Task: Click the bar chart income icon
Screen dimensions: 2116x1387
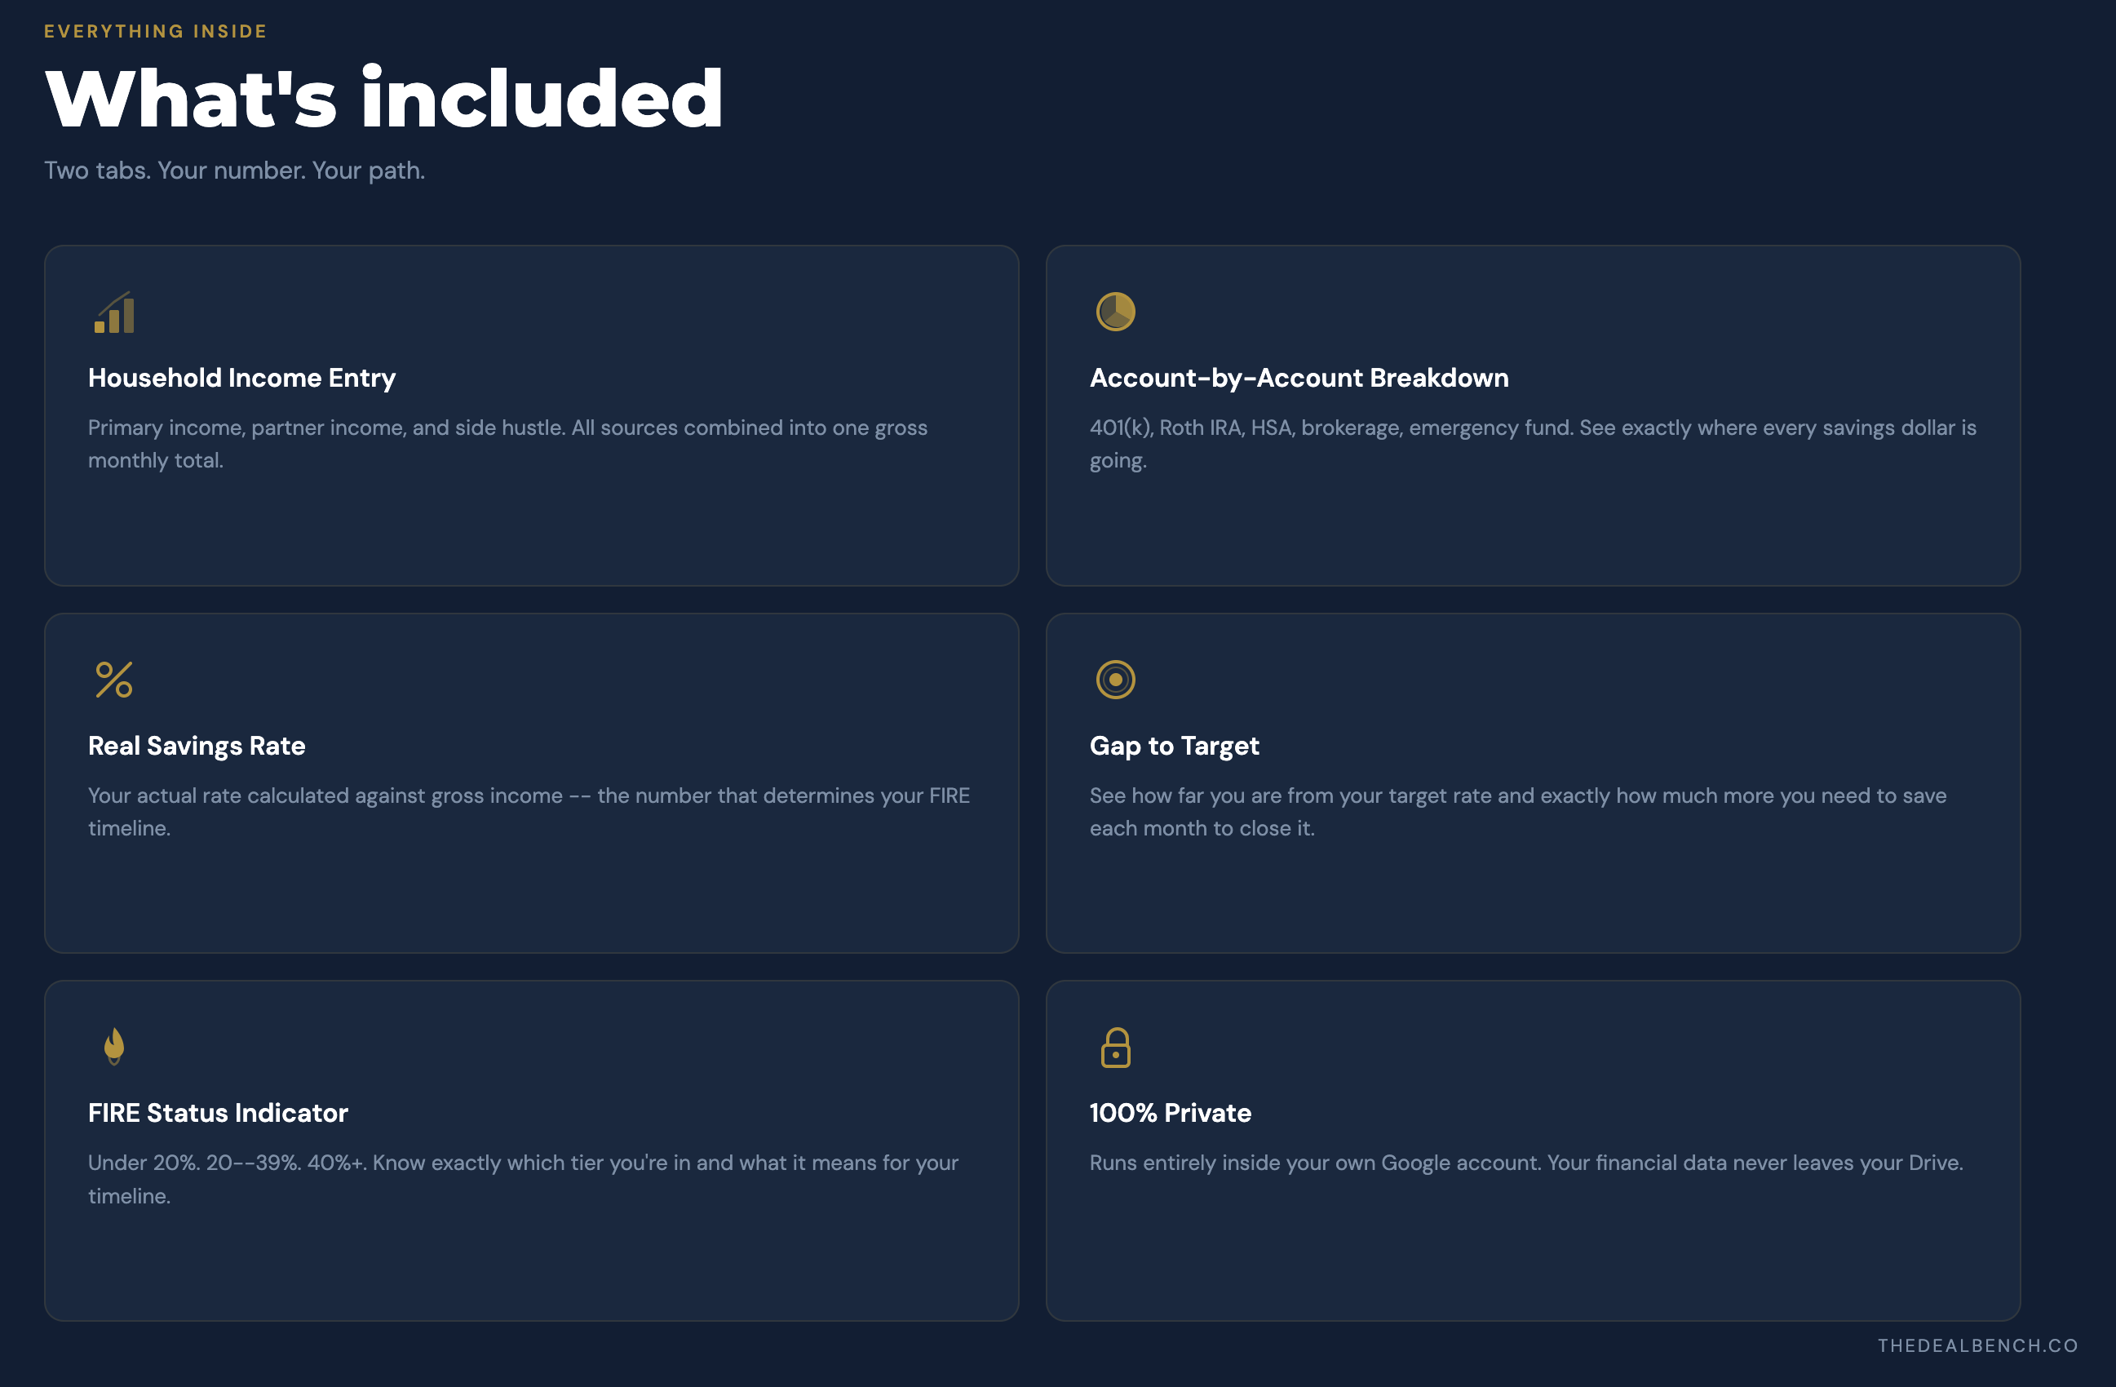Action: click(114, 312)
